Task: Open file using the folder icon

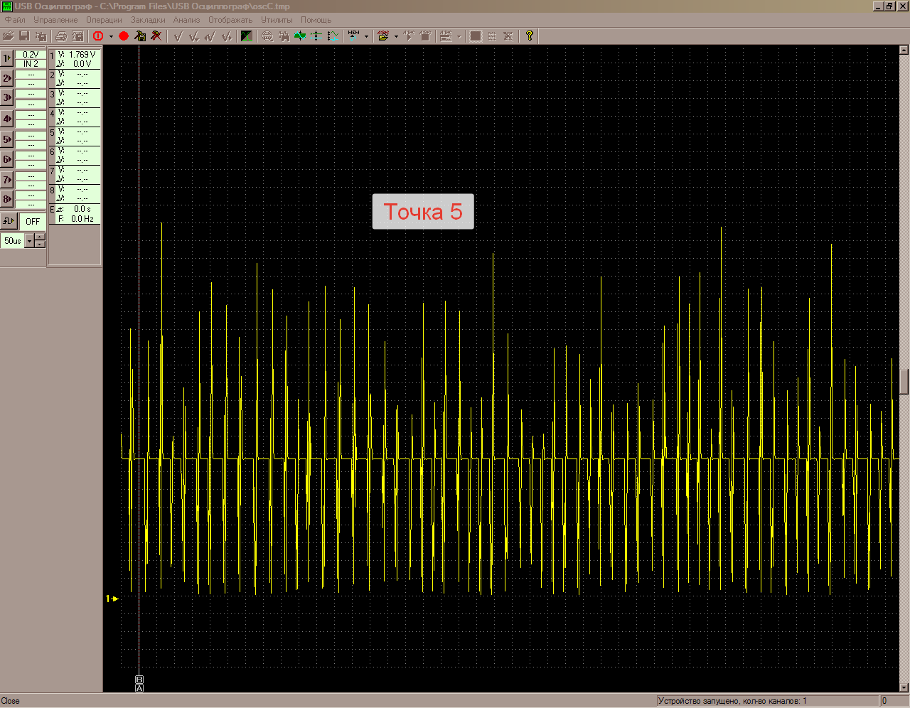Action: [8, 36]
